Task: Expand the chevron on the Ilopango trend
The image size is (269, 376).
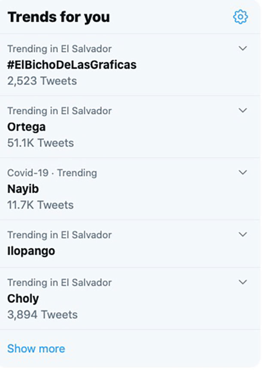Action: [243, 235]
